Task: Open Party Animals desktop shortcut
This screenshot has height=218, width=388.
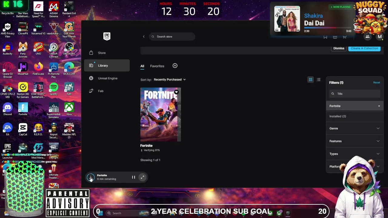Action: (23, 50)
